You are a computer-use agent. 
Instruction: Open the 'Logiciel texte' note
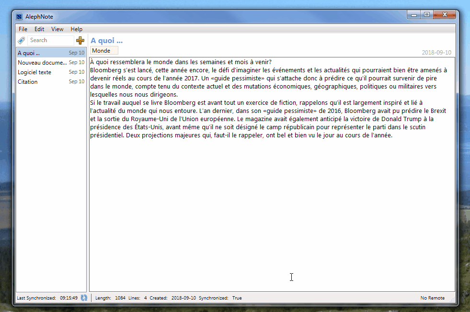tap(51, 72)
